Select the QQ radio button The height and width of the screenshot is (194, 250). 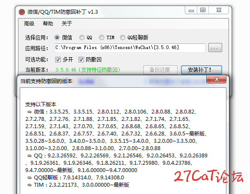pos(82,37)
